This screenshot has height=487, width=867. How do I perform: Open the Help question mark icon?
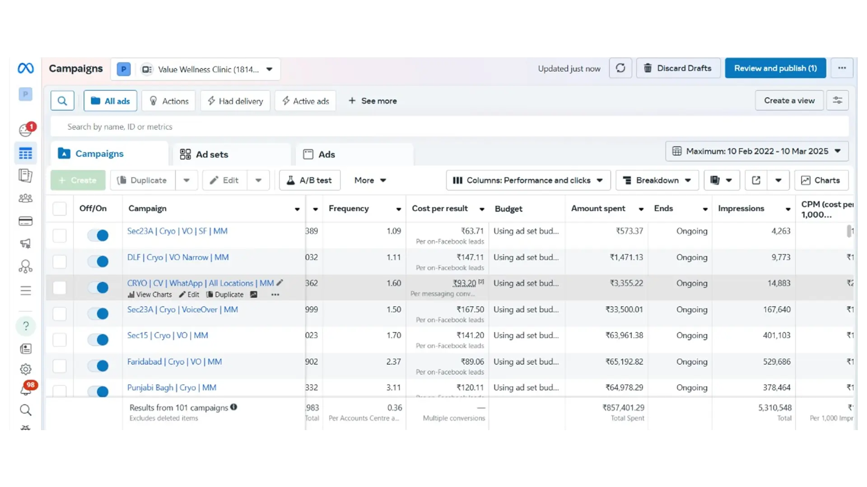click(26, 326)
